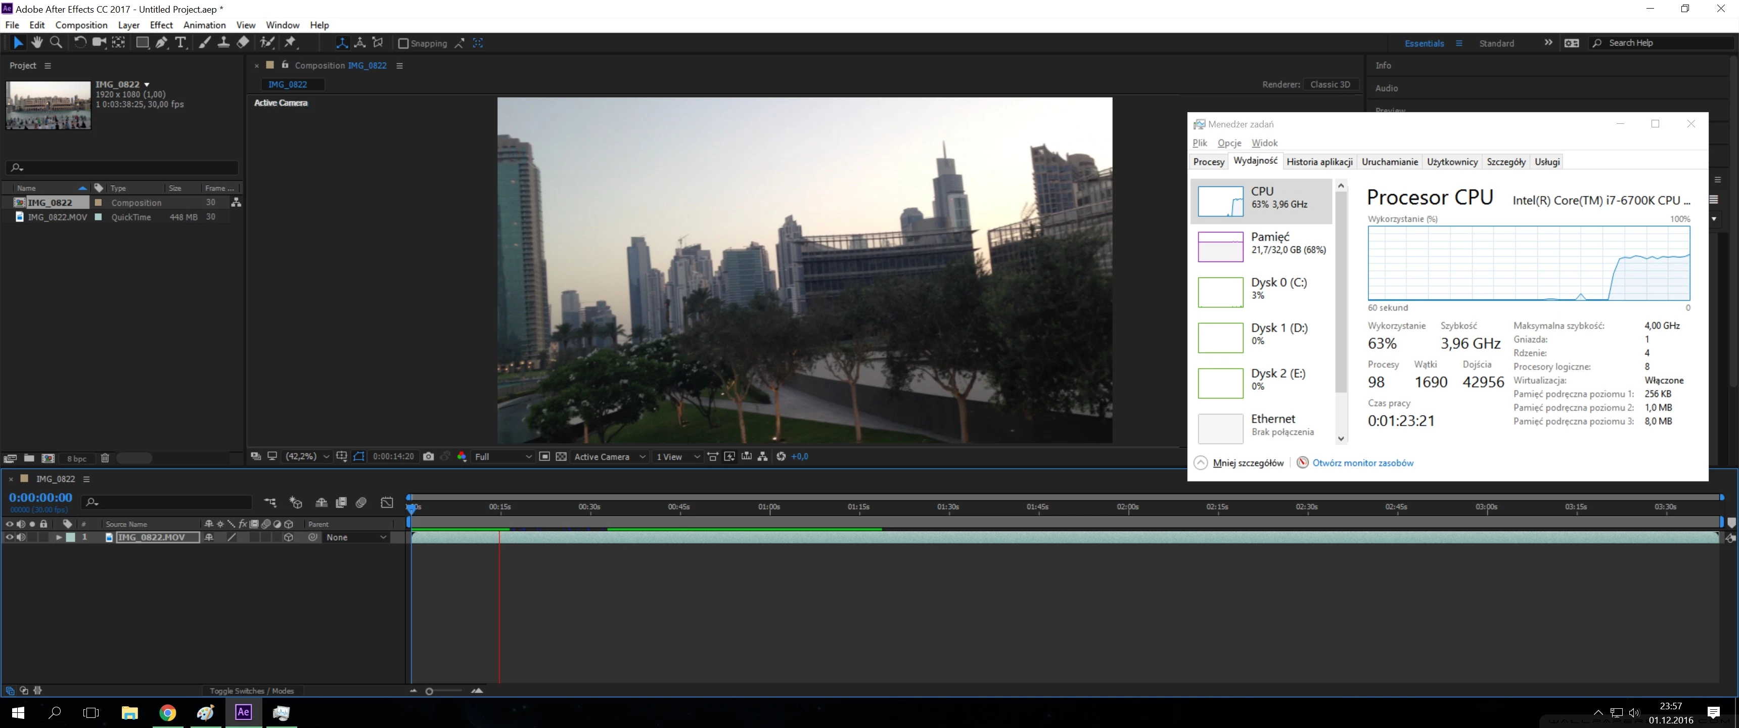Select the Zoom tool magnifier

[x=57, y=42]
